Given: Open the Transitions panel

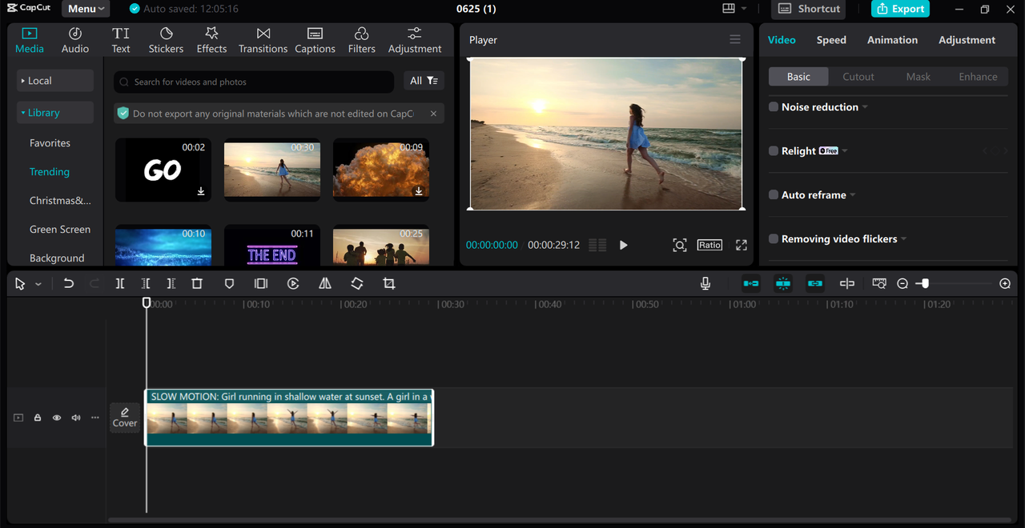Looking at the screenshot, I should [x=263, y=39].
